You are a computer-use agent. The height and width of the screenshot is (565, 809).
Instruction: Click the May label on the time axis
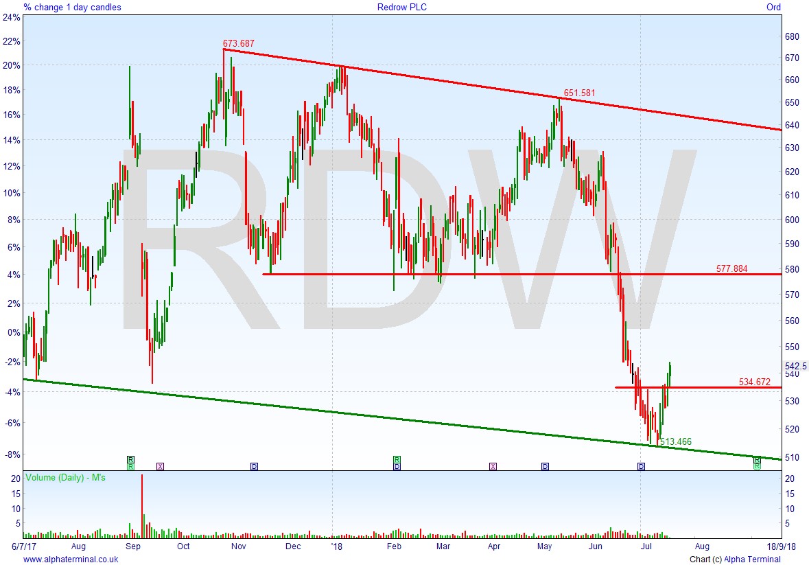click(x=544, y=546)
